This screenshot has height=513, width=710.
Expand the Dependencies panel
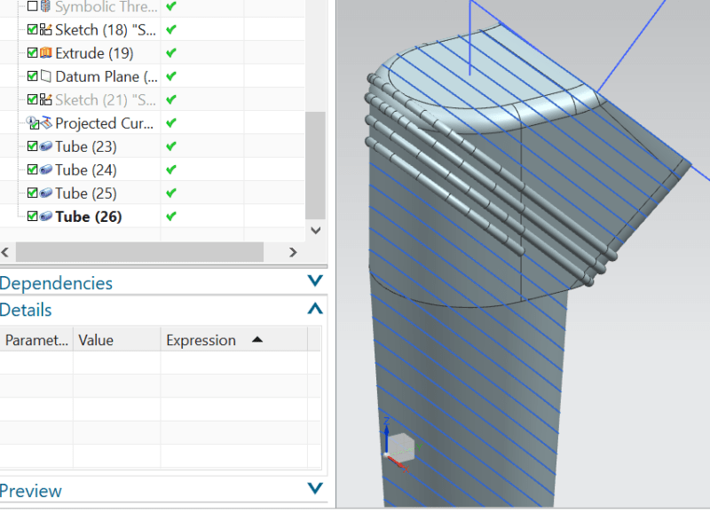point(315,281)
